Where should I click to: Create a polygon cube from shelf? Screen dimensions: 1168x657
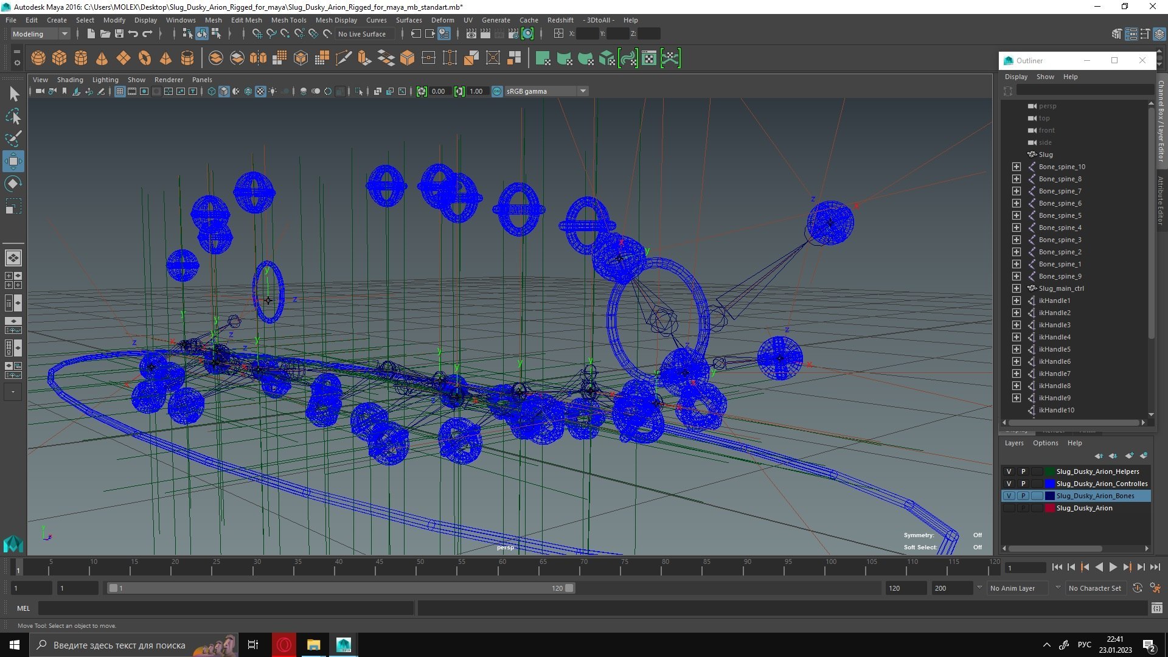(x=59, y=58)
